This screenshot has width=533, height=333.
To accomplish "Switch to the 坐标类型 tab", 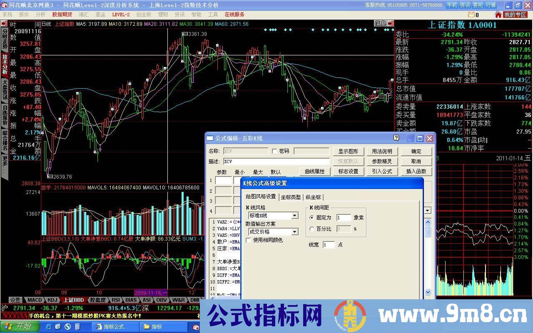I will pos(291,197).
